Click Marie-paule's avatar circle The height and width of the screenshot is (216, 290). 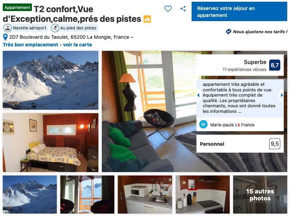coord(203,125)
